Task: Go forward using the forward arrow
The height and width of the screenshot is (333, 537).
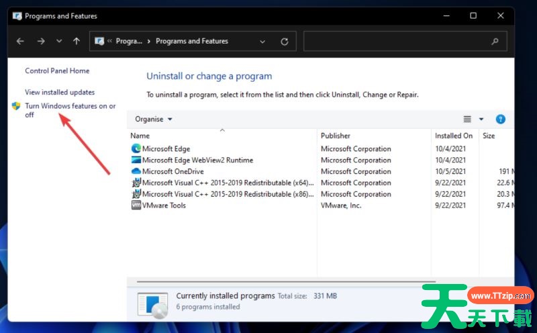Action: coord(41,42)
